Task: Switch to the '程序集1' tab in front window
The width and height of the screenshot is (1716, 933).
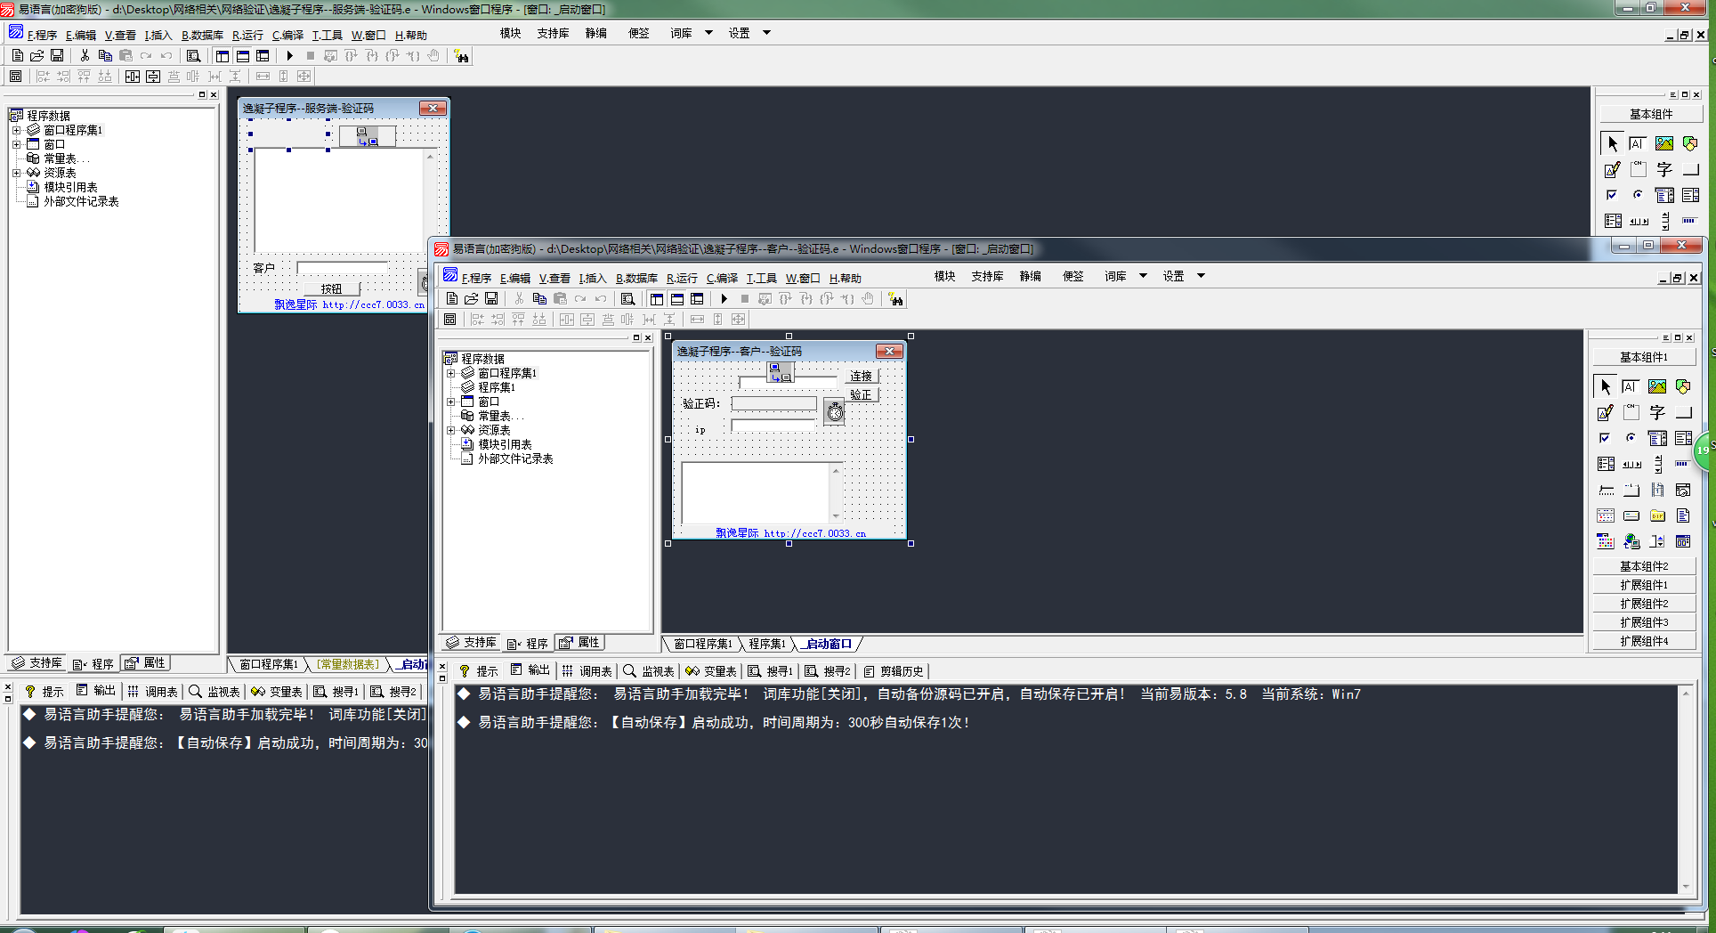Action: [x=766, y=644]
